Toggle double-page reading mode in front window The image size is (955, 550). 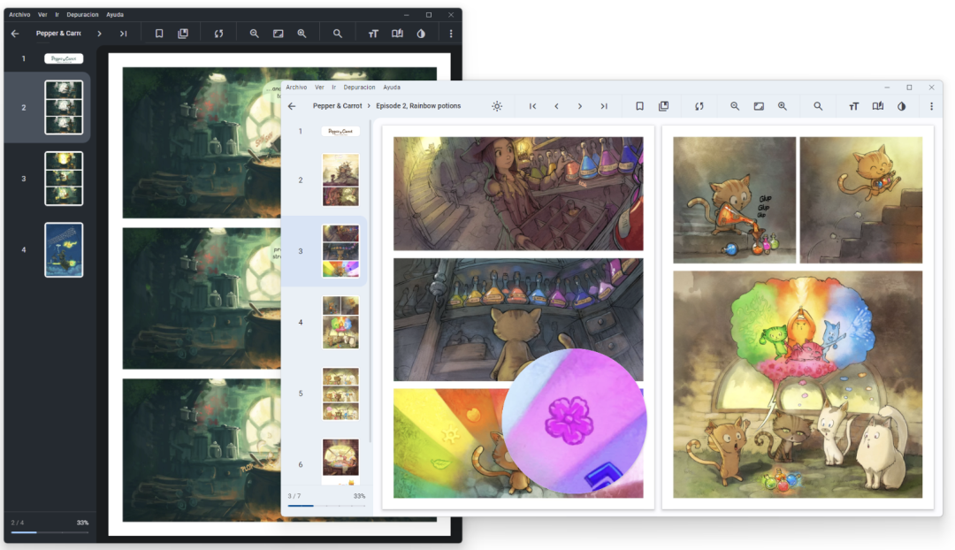pyautogui.click(x=878, y=106)
